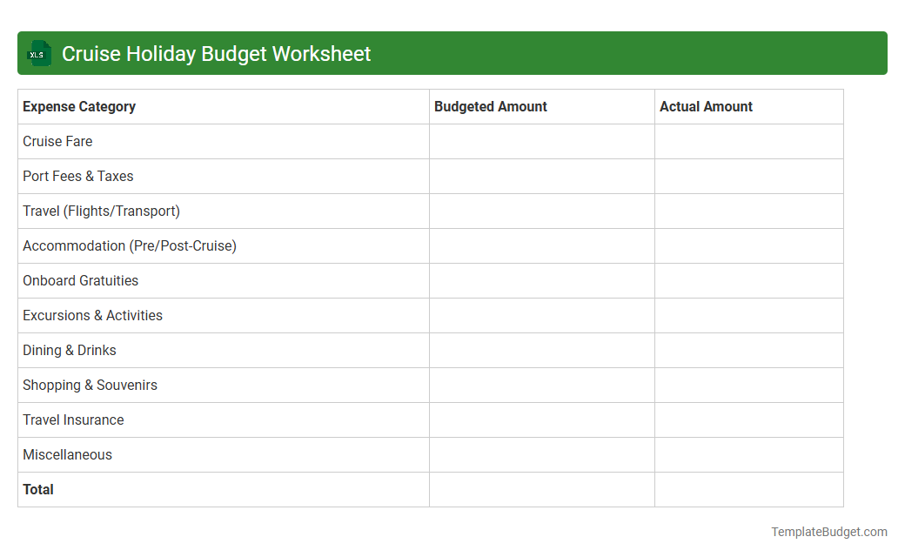This screenshot has height=557, width=905.
Task: Select the Total row label
Action: (38, 489)
